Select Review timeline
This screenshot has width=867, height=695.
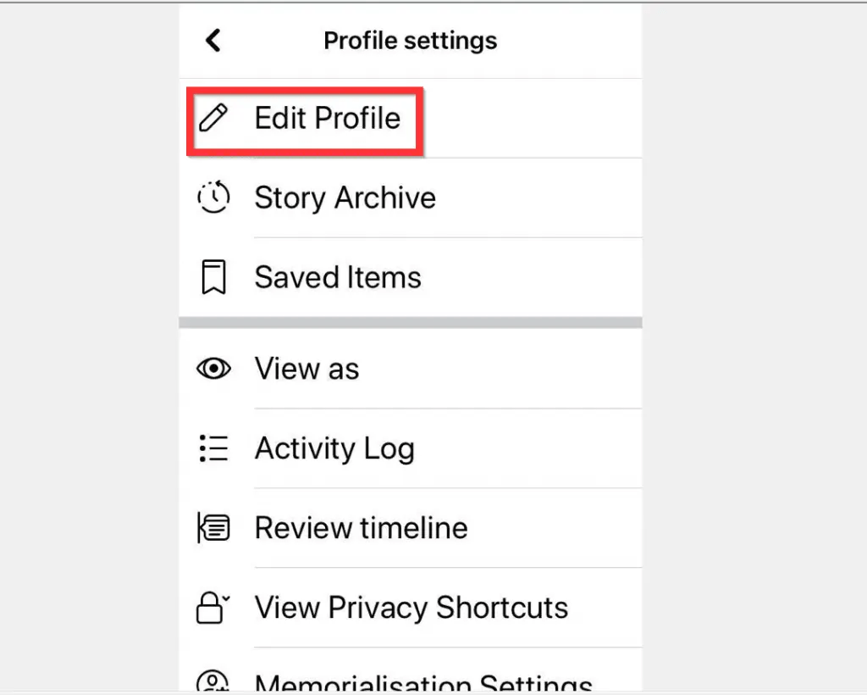pyautogui.click(x=360, y=527)
